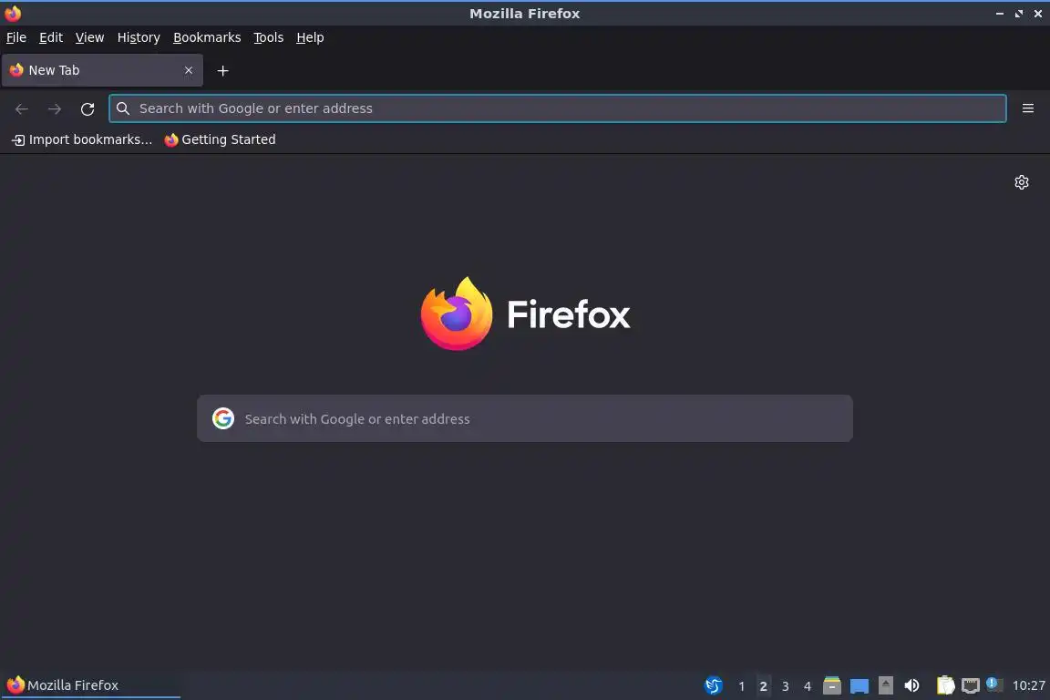Click Import bookmarks in the bookmarks toolbar
1050x700 pixels.
click(x=82, y=140)
